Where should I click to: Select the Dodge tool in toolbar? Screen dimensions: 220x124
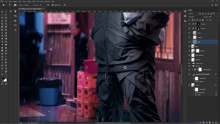pos(2,45)
